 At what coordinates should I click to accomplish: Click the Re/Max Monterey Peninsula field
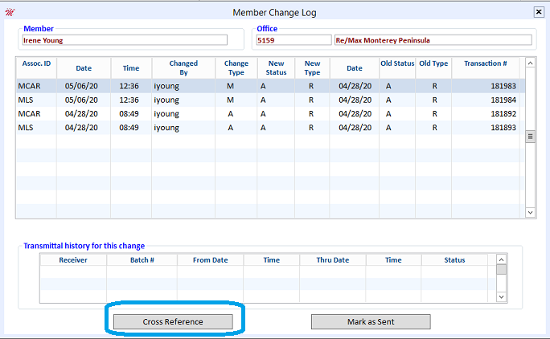click(x=433, y=40)
